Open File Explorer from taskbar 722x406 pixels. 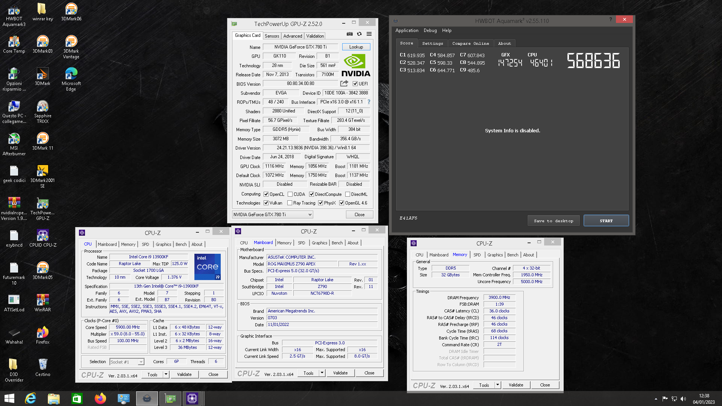(54, 398)
